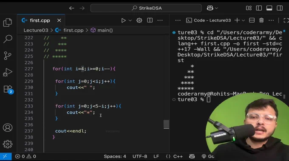
Task: Change indentation via Spaces: 4
Action: click(115, 156)
